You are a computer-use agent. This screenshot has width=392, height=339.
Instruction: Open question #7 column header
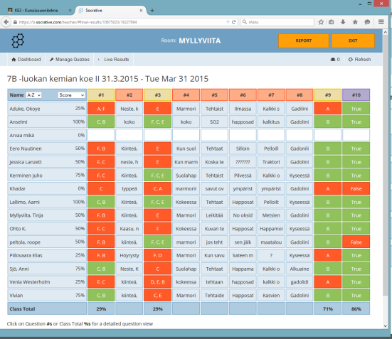pos(271,95)
